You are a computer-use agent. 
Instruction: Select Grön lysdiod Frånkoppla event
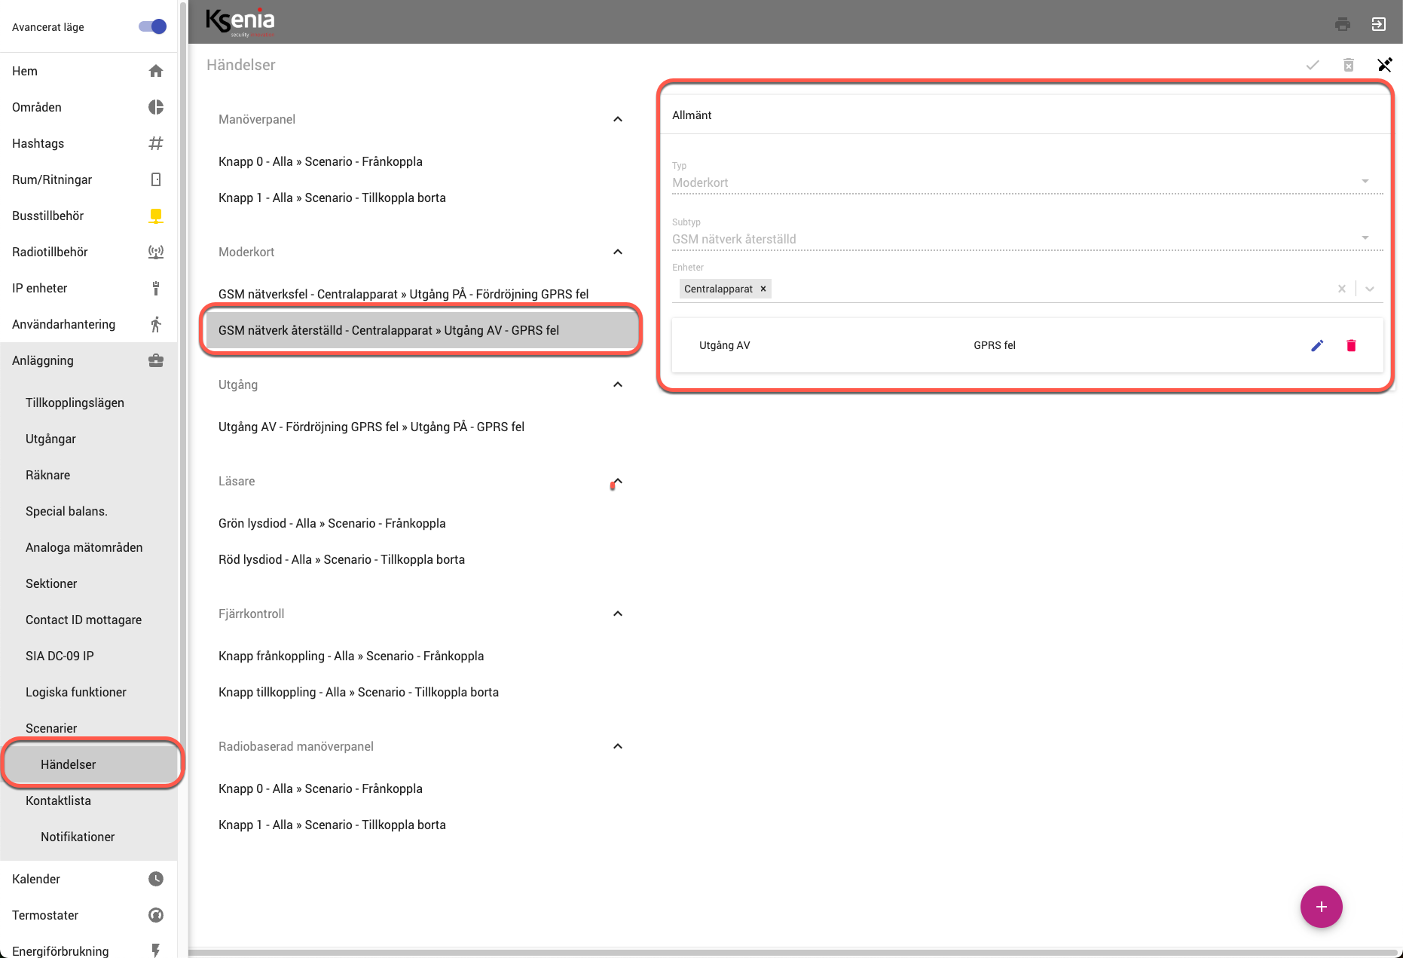(332, 523)
